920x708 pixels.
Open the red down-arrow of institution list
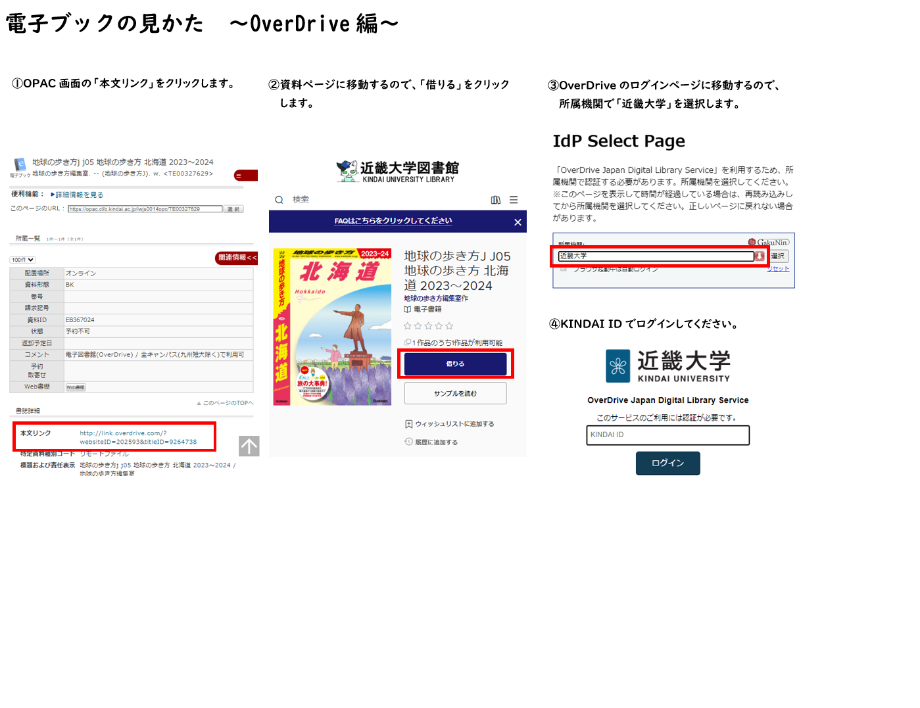point(760,256)
